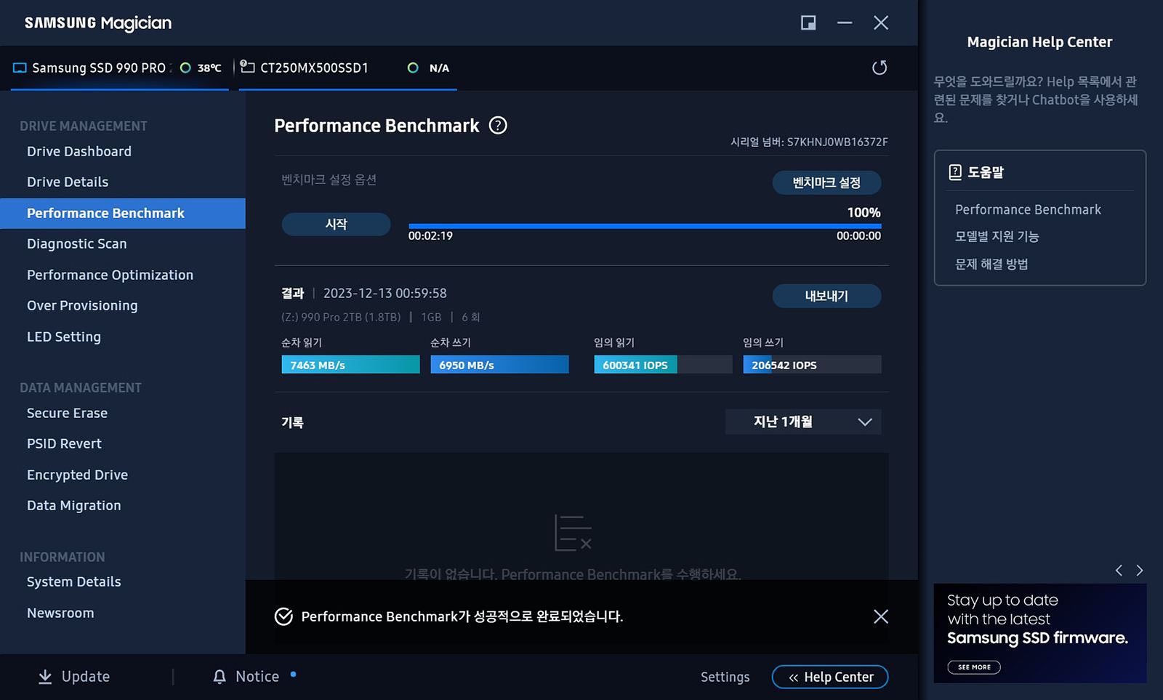Select the CT250MX500SSD1 drive tab

pos(347,68)
